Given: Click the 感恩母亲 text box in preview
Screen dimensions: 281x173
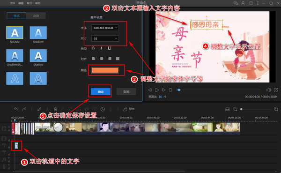Looking at the screenshot, I should pyautogui.click(x=207, y=24).
